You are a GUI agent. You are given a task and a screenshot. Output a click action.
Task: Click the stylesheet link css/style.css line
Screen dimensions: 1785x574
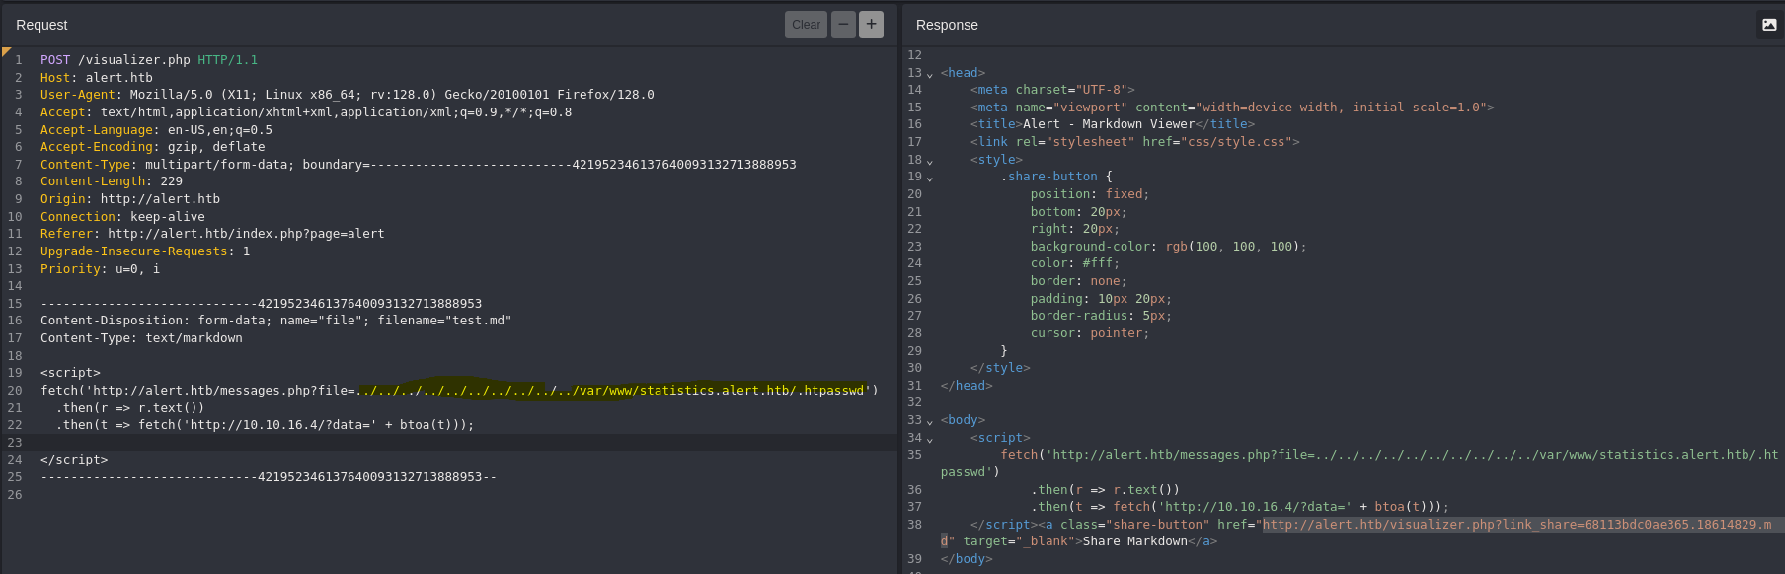[1135, 142]
